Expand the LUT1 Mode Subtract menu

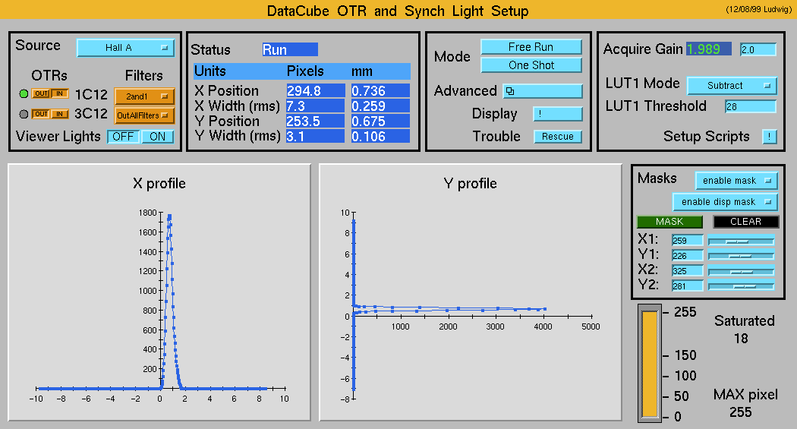(x=732, y=86)
